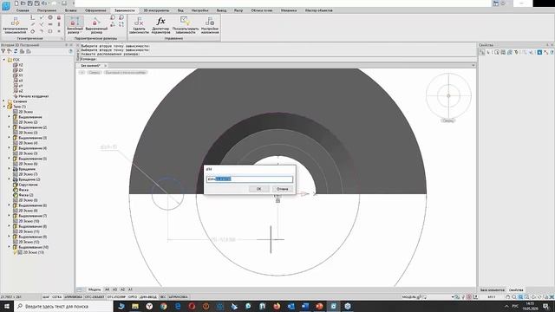Screen dimensions: 555x312
Task: Click the Windows search box
Action: tap(63, 306)
